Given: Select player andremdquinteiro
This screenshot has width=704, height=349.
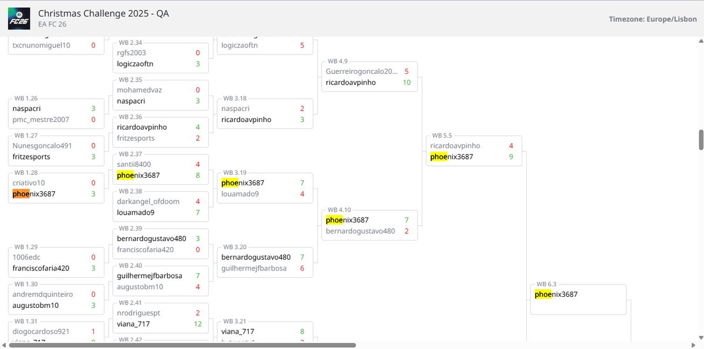Looking at the screenshot, I should (x=42, y=294).
